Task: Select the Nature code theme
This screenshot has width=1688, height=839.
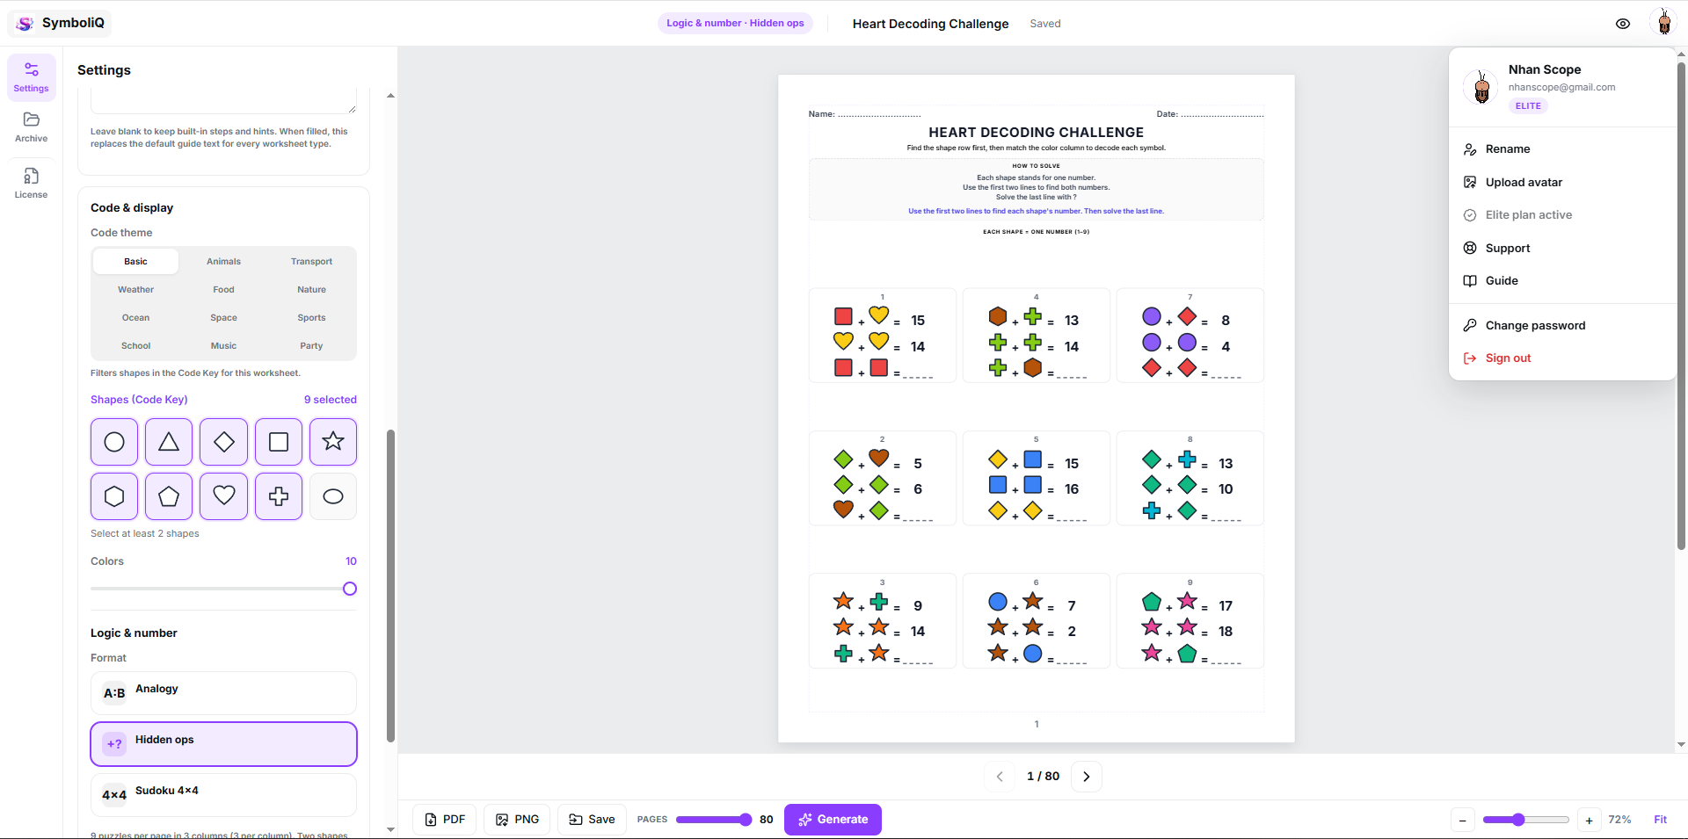Action: [x=311, y=289]
